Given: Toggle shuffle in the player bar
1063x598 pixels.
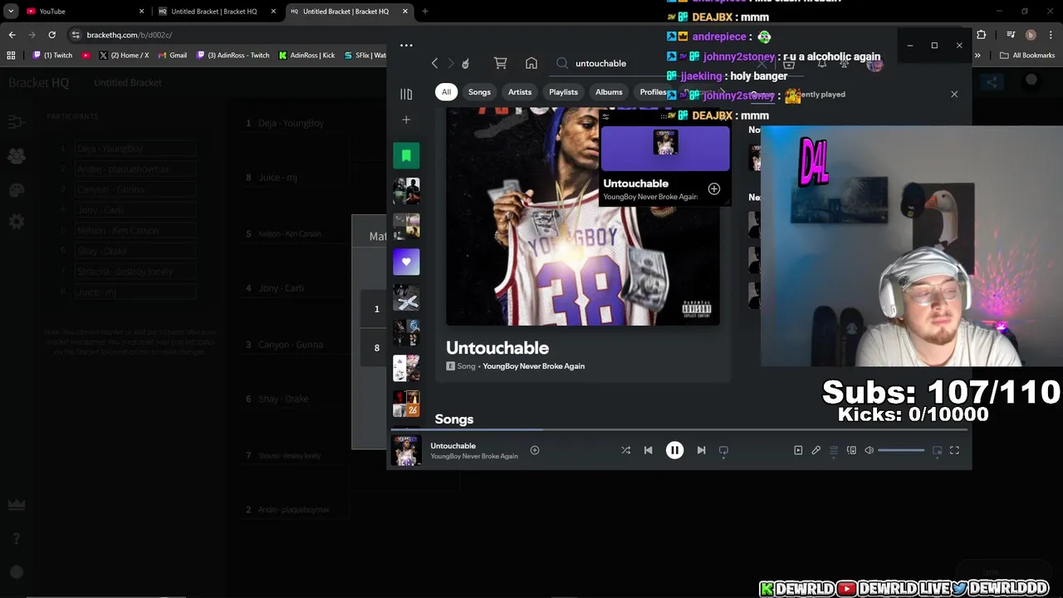Looking at the screenshot, I should point(625,450).
